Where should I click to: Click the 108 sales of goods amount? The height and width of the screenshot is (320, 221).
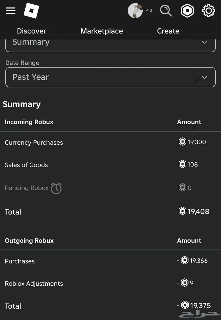tap(193, 164)
